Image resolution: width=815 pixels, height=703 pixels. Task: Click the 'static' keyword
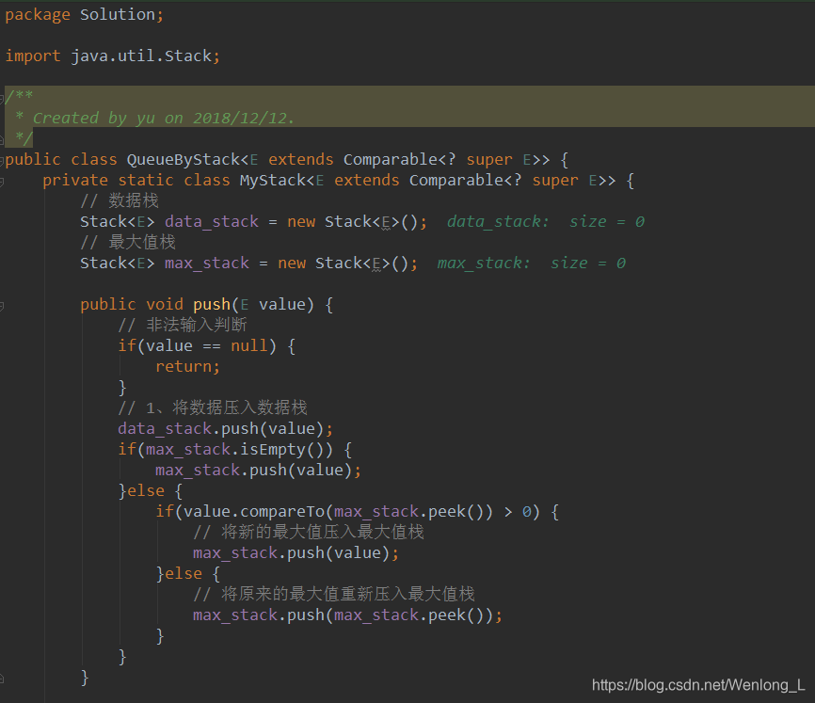pos(146,181)
